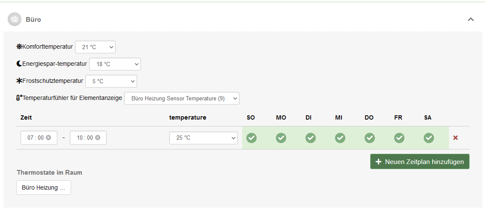Image resolution: width=485 pixels, height=208 pixels.
Task: Clear the 07:00 start time
Action: point(48,138)
